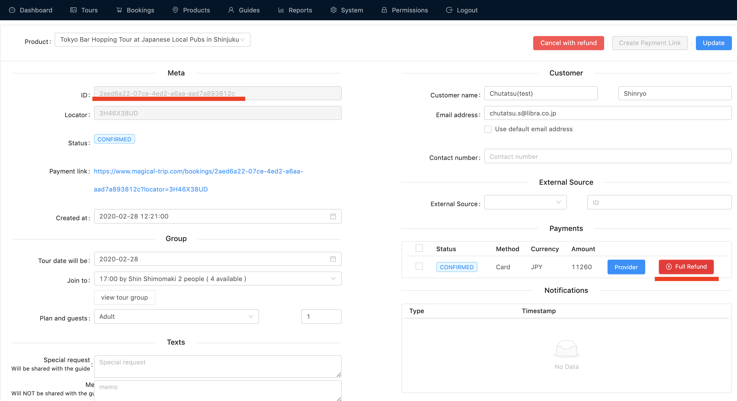Screen dimensions: 737x401
Task: Focus the Contact number input field
Action: [x=608, y=157]
